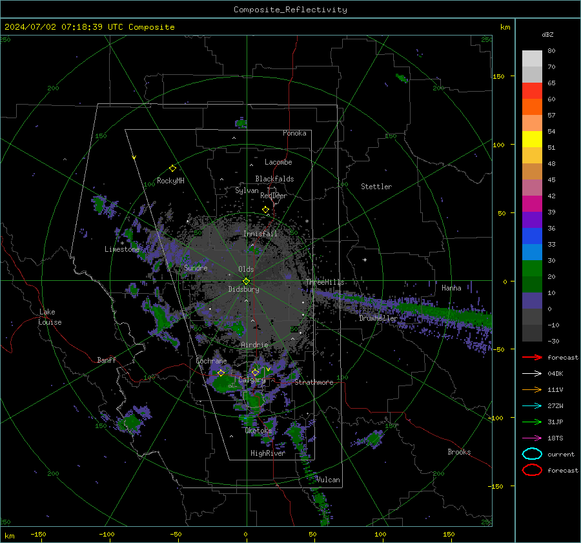Screen dimensions: 581x543
Task: Select the cyan 'current' ellipse legend icon
Action: pyautogui.click(x=532, y=454)
